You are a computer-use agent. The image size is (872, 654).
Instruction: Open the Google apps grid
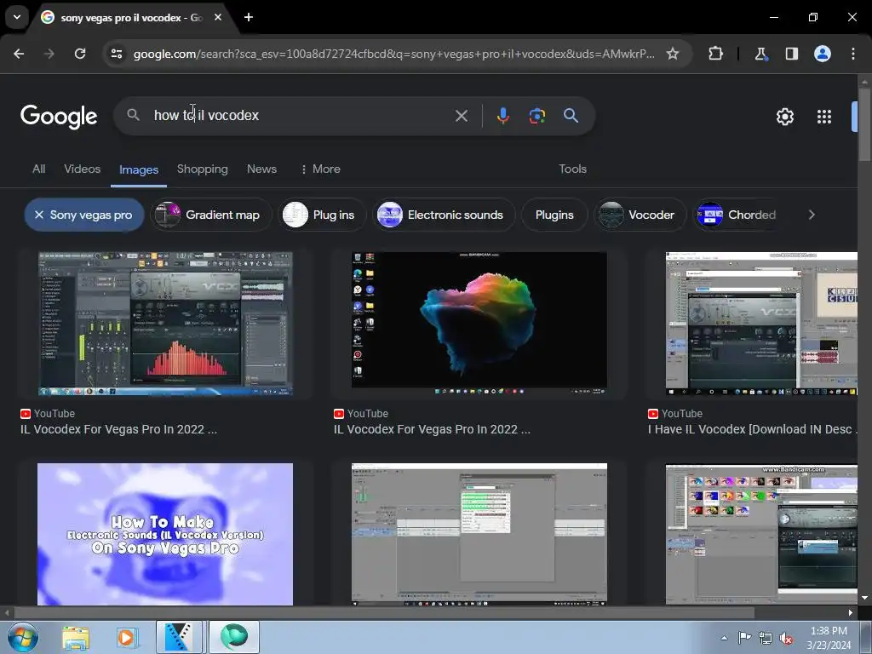point(824,116)
